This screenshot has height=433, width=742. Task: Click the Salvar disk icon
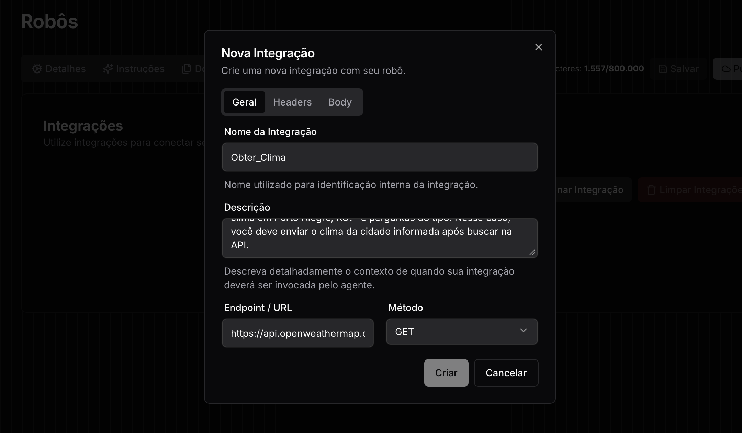click(663, 69)
